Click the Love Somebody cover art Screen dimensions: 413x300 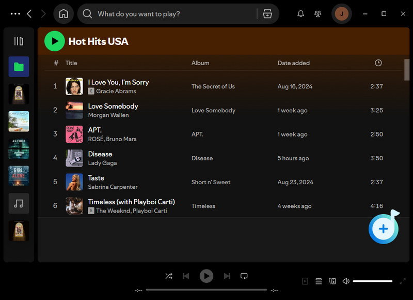click(74, 110)
